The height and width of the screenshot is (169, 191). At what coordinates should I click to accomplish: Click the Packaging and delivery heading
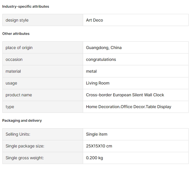click(22, 121)
